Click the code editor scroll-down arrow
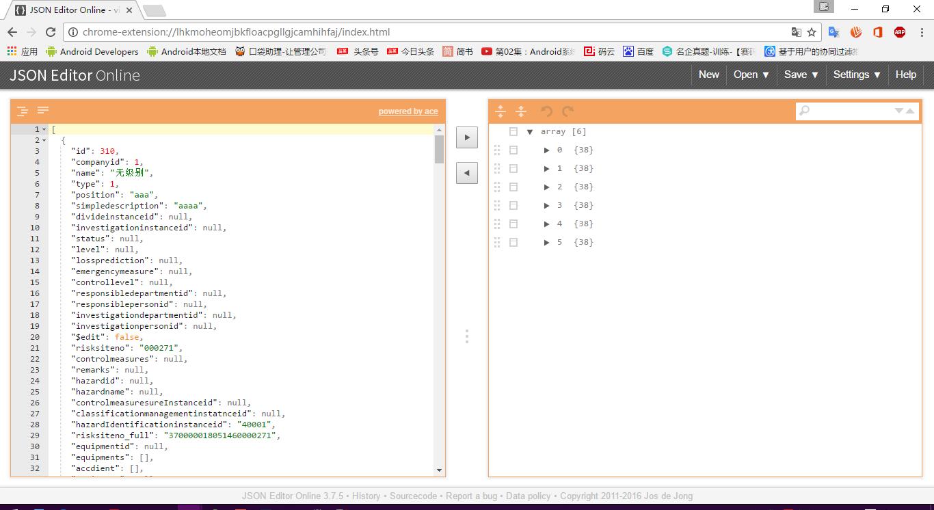 (439, 470)
